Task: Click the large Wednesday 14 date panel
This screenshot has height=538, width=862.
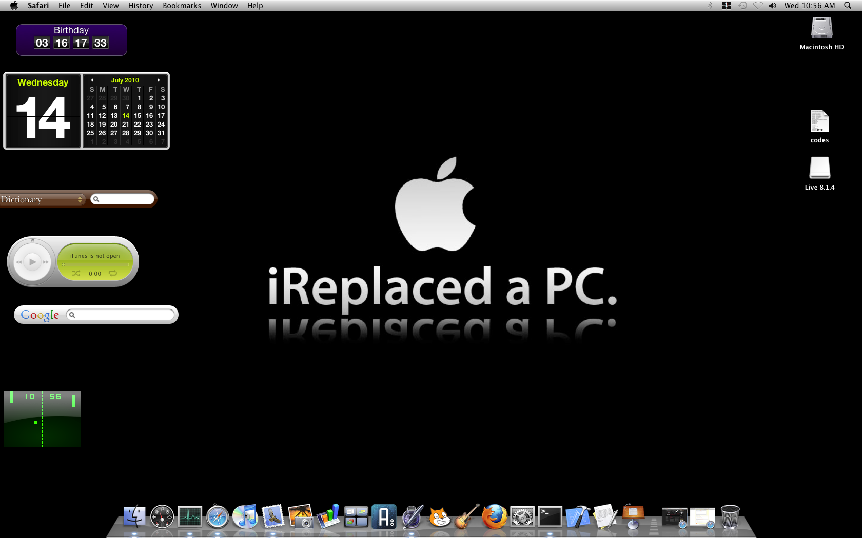Action: point(43,111)
